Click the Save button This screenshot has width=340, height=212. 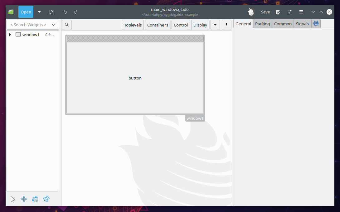point(265,12)
